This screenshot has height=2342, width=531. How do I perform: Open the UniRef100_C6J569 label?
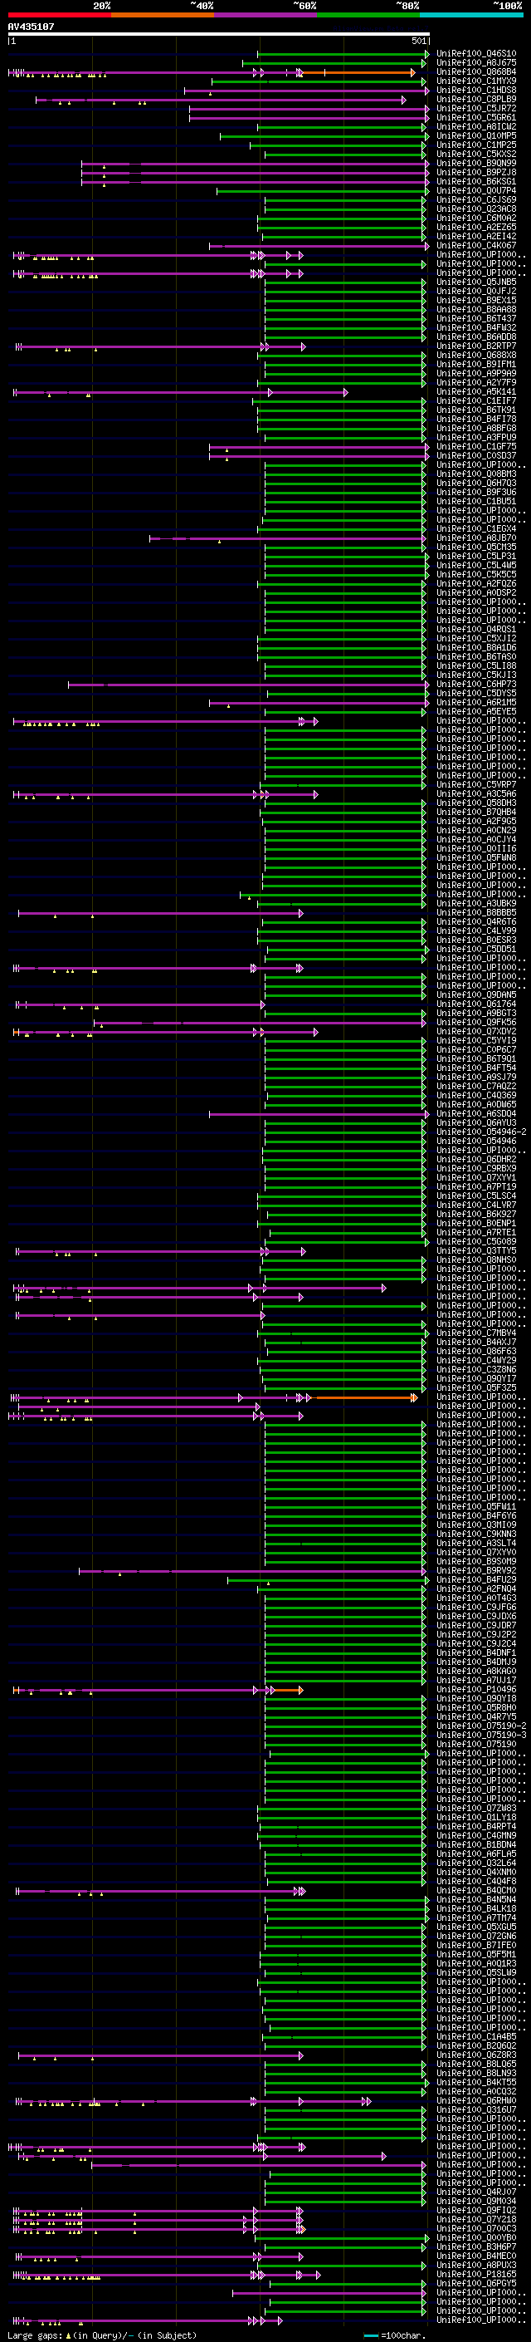coord(476,200)
